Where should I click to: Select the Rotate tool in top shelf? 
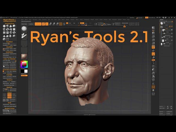tap(57, 24)
